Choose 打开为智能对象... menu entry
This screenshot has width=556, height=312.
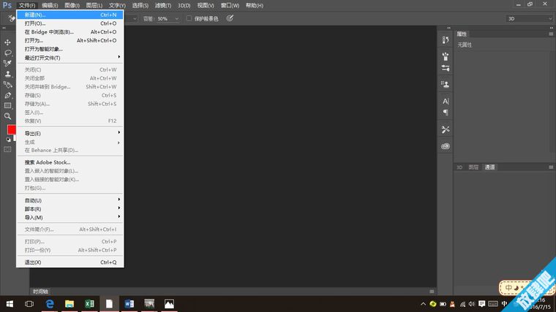click(x=70, y=49)
